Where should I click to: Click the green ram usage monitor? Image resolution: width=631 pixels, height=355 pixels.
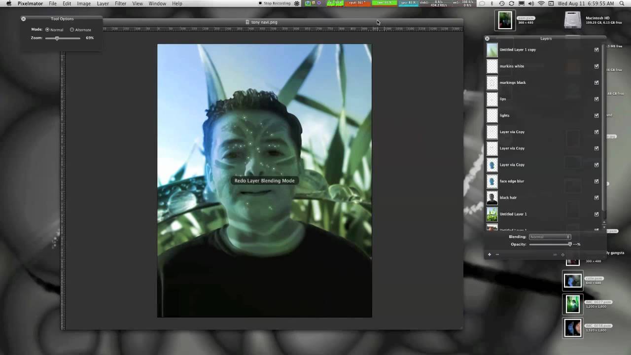pyautogui.click(x=385, y=3)
